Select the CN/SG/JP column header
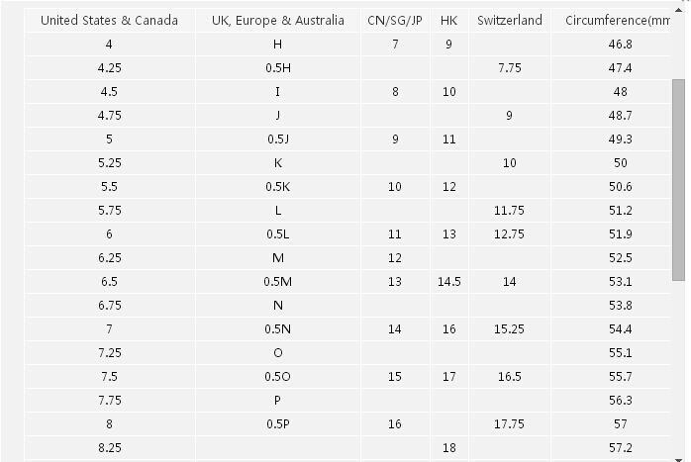 [x=395, y=21]
